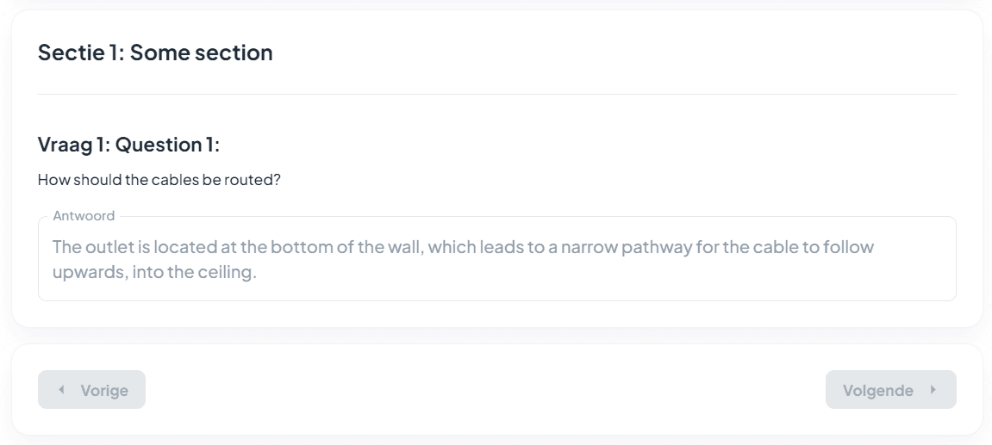
Task: Click the question text about cable routing
Action: tap(159, 181)
